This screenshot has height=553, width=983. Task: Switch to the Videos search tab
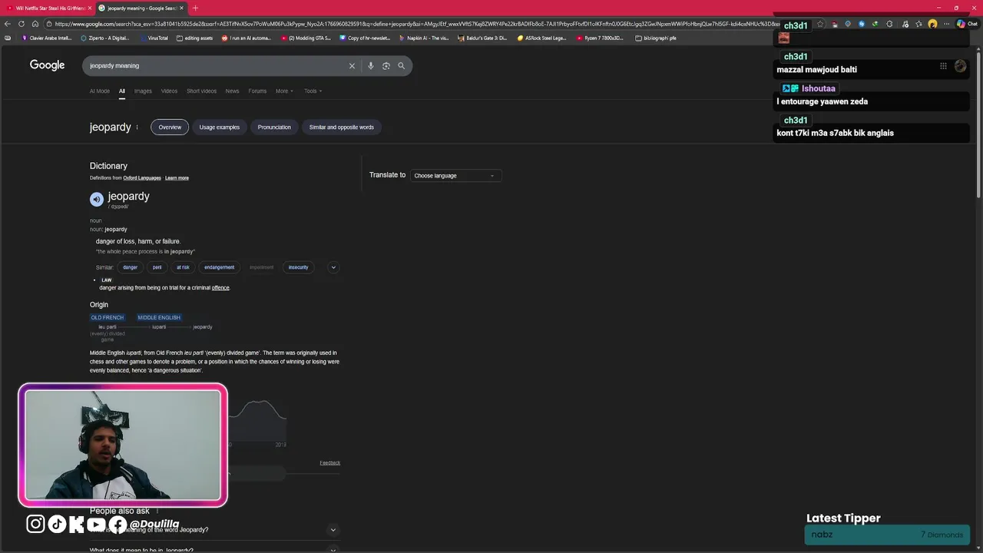click(169, 91)
